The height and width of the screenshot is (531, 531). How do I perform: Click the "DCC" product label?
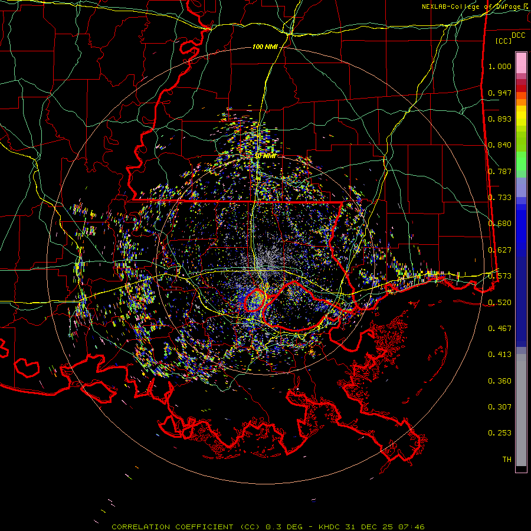[518, 35]
